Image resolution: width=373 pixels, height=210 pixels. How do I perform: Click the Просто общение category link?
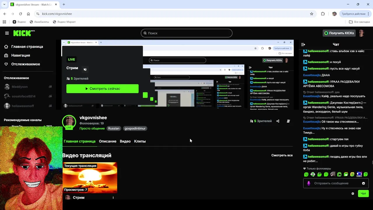tap(92, 128)
